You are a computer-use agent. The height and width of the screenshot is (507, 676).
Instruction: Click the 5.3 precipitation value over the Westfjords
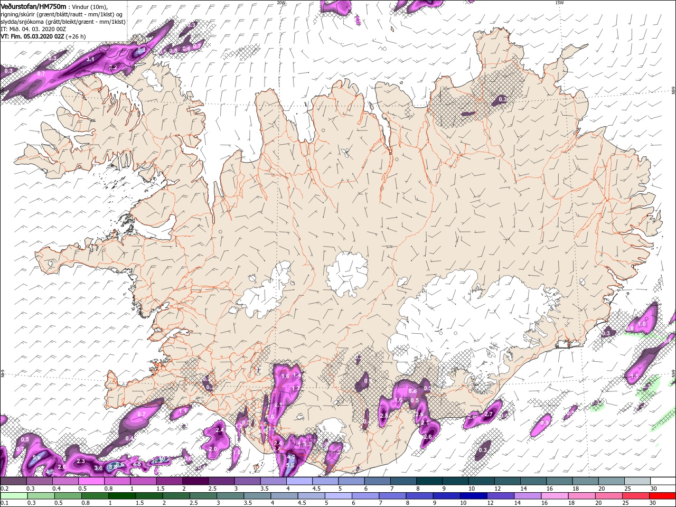pos(142,51)
